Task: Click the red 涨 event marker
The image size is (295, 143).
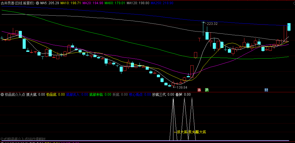Action: pyautogui.click(x=199, y=90)
